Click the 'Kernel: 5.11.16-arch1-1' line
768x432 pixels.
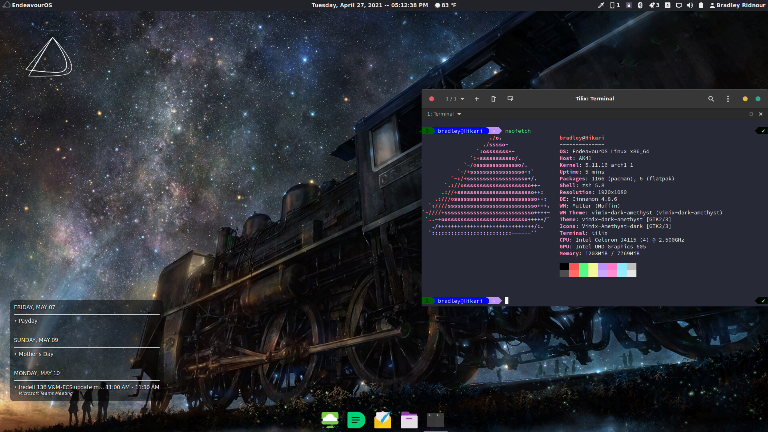(596, 165)
